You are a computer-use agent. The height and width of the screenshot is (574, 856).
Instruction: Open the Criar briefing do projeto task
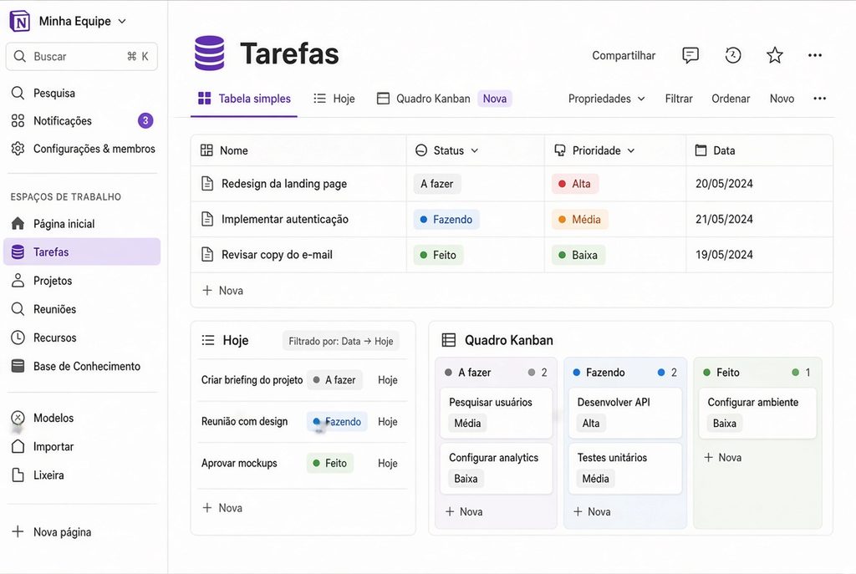click(252, 380)
